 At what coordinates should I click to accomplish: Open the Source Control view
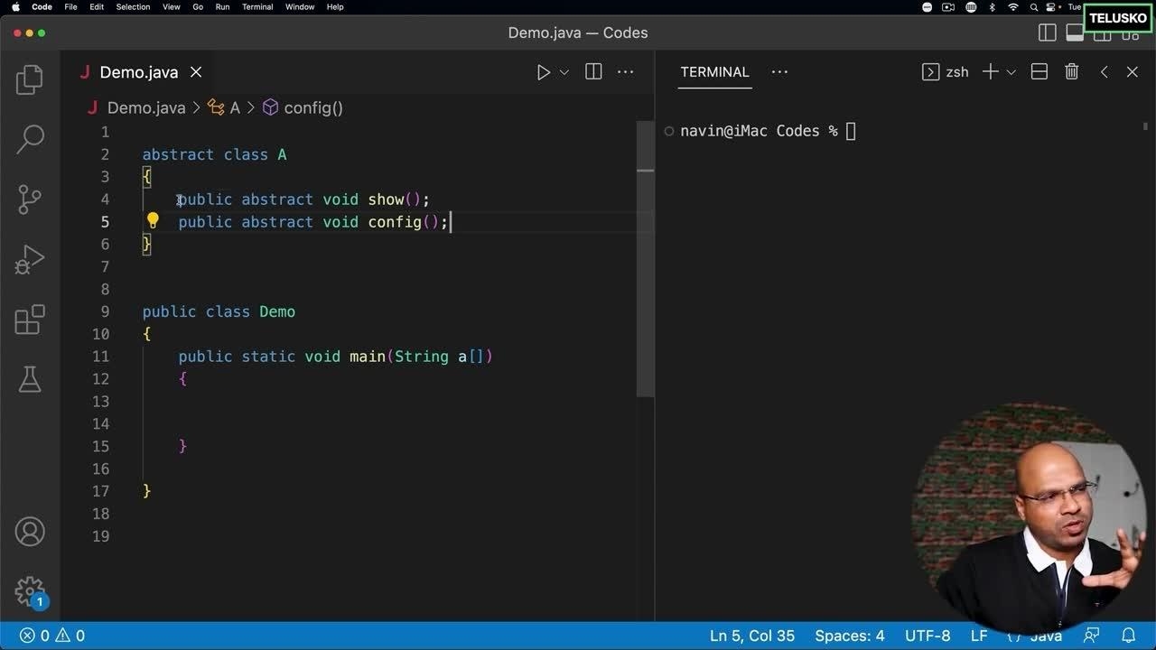30,199
